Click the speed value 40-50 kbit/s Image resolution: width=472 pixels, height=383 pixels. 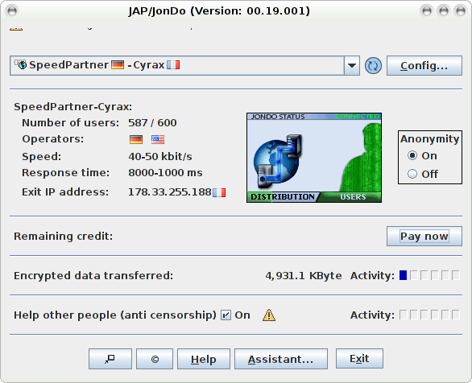click(160, 157)
